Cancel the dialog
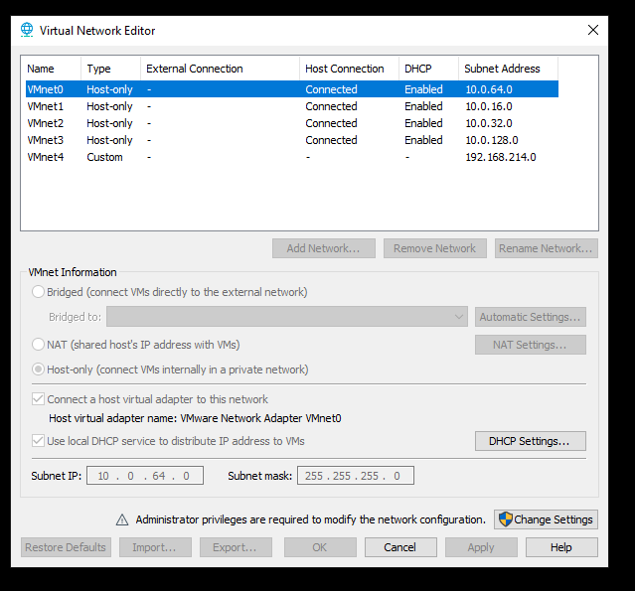This screenshot has width=635, height=591. [x=400, y=547]
